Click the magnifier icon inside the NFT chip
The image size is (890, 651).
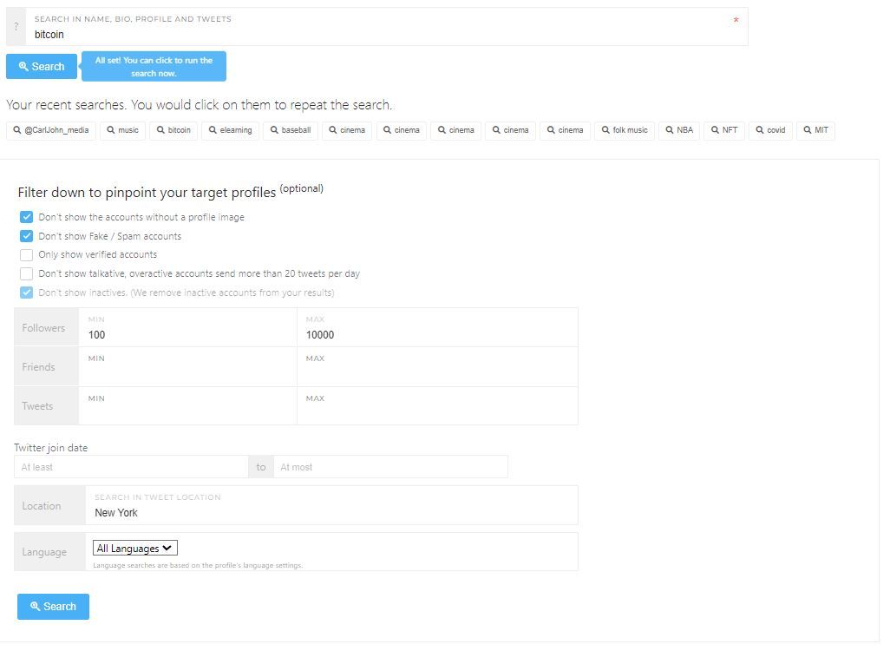pyautogui.click(x=713, y=130)
